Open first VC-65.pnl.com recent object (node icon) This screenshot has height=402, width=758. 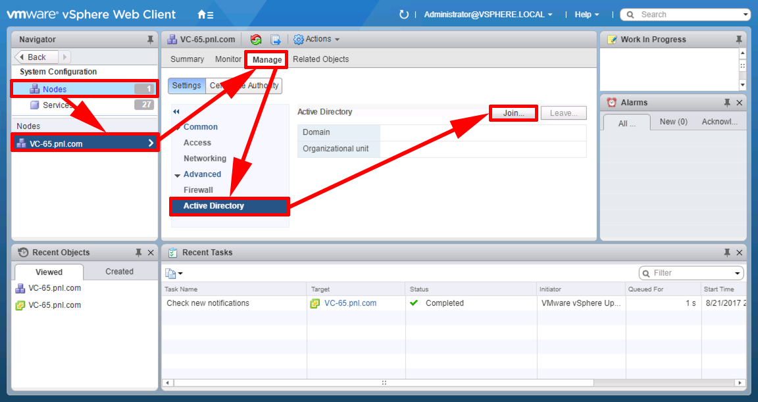click(48, 288)
